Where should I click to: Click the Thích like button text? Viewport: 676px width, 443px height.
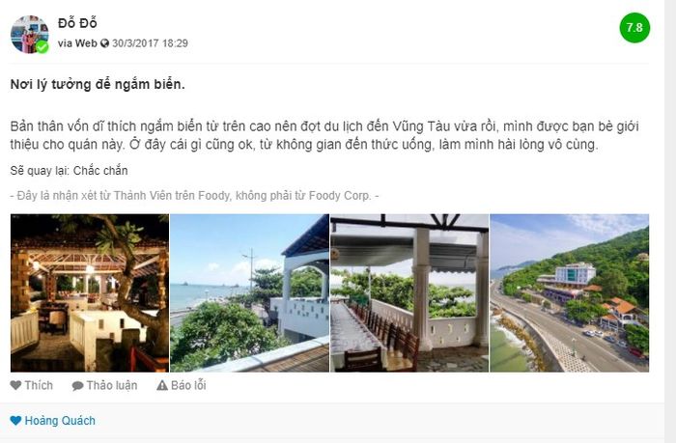click(x=39, y=385)
